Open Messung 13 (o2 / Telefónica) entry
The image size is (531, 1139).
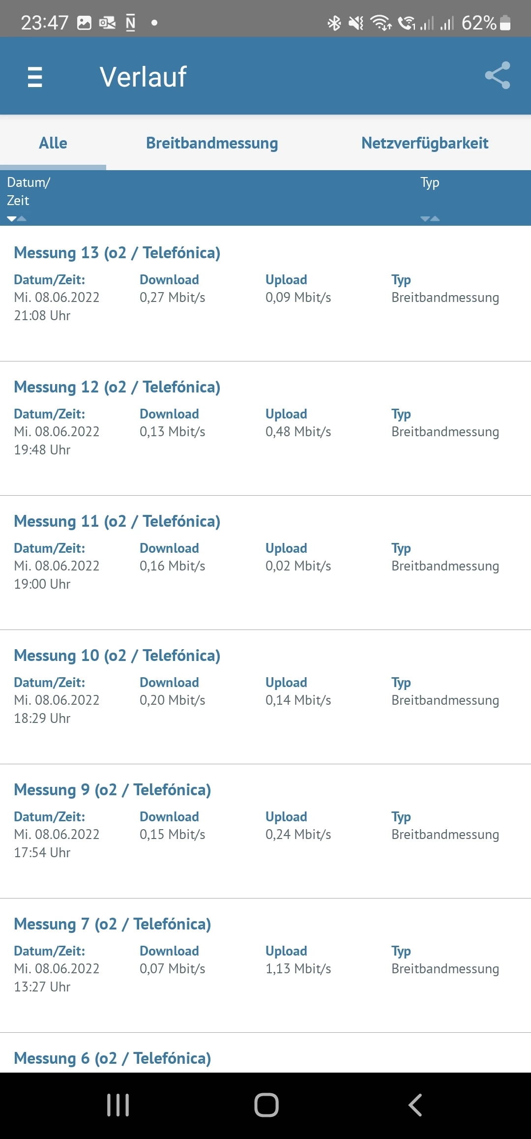[x=117, y=253]
